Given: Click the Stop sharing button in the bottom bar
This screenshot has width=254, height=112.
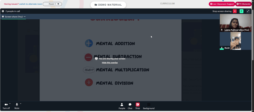Looking at the screenshot, I should click(137, 106).
